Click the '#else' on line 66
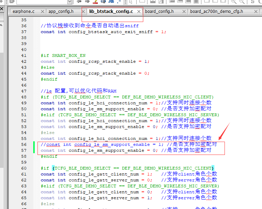 [48, 204]
